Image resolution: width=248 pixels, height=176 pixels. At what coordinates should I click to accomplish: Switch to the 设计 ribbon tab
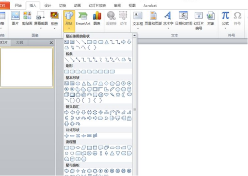click(x=47, y=5)
